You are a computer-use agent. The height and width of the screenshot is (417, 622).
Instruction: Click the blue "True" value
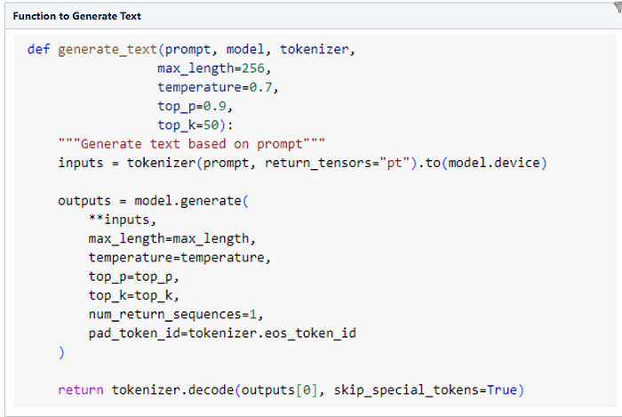(x=502, y=390)
